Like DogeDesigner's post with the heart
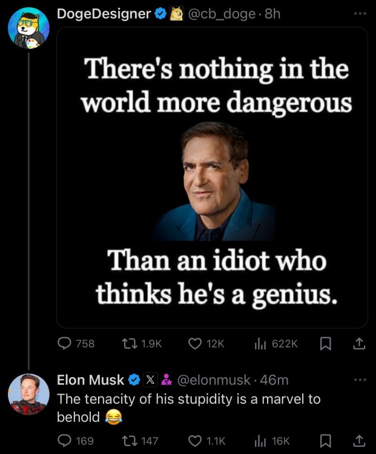Screen dimensions: 376x454 [x=195, y=343]
